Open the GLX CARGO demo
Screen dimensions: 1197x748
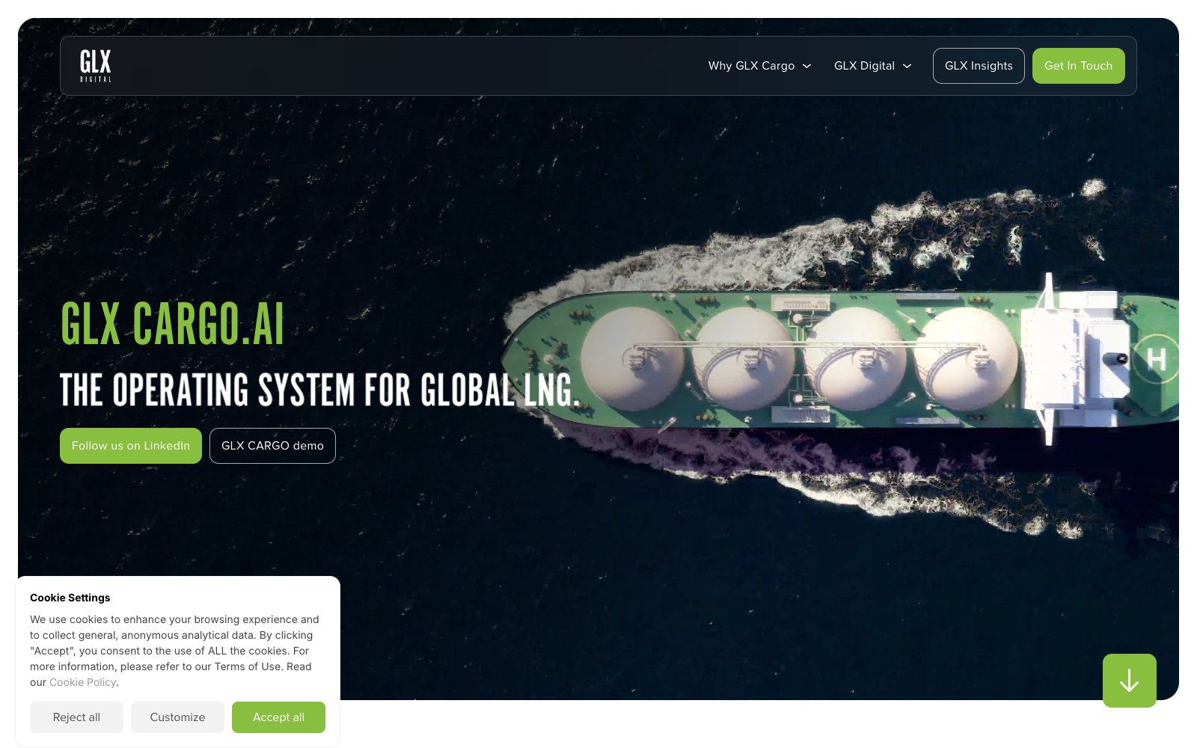tap(272, 446)
